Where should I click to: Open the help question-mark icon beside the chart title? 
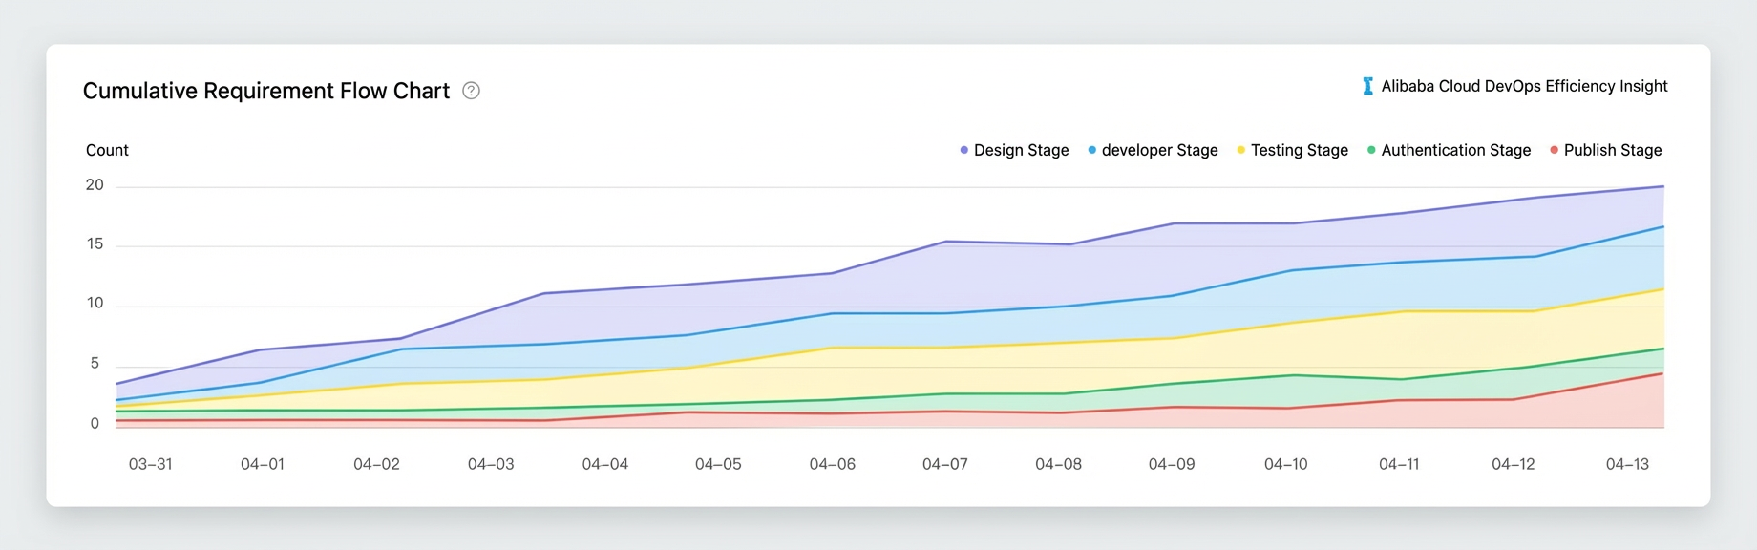click(471, 91)
